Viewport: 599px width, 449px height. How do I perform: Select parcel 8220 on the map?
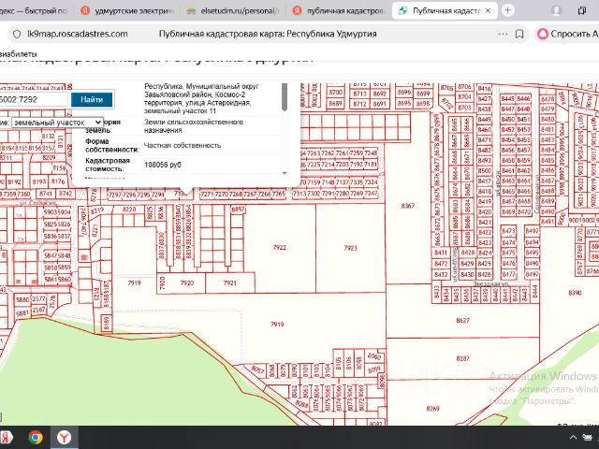(x=129, y=210)
